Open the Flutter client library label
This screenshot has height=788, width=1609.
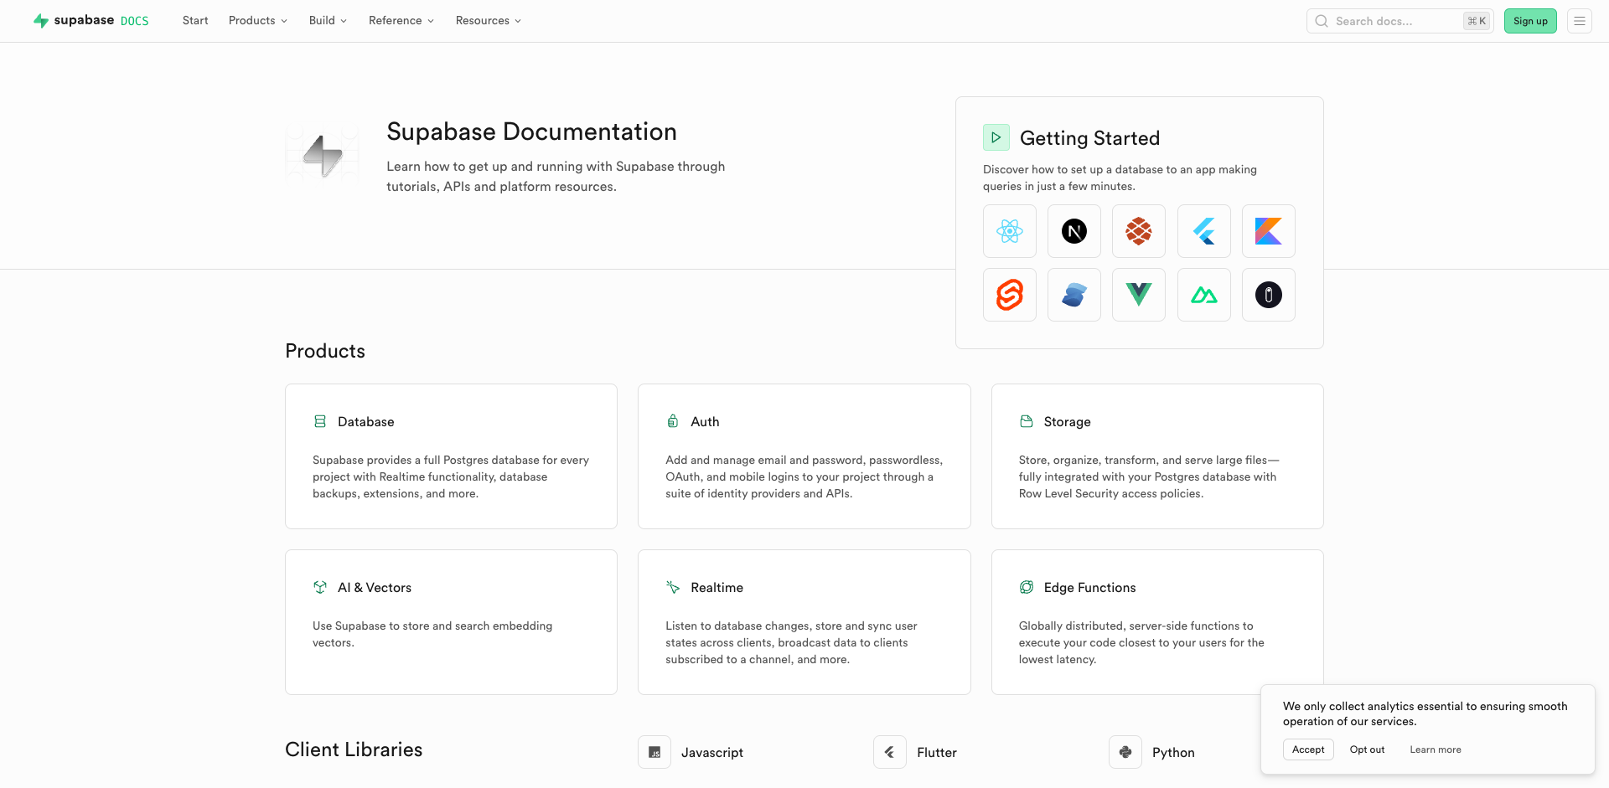[936, 752]
